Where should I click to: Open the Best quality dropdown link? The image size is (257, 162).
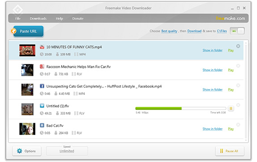coord(170,31)
